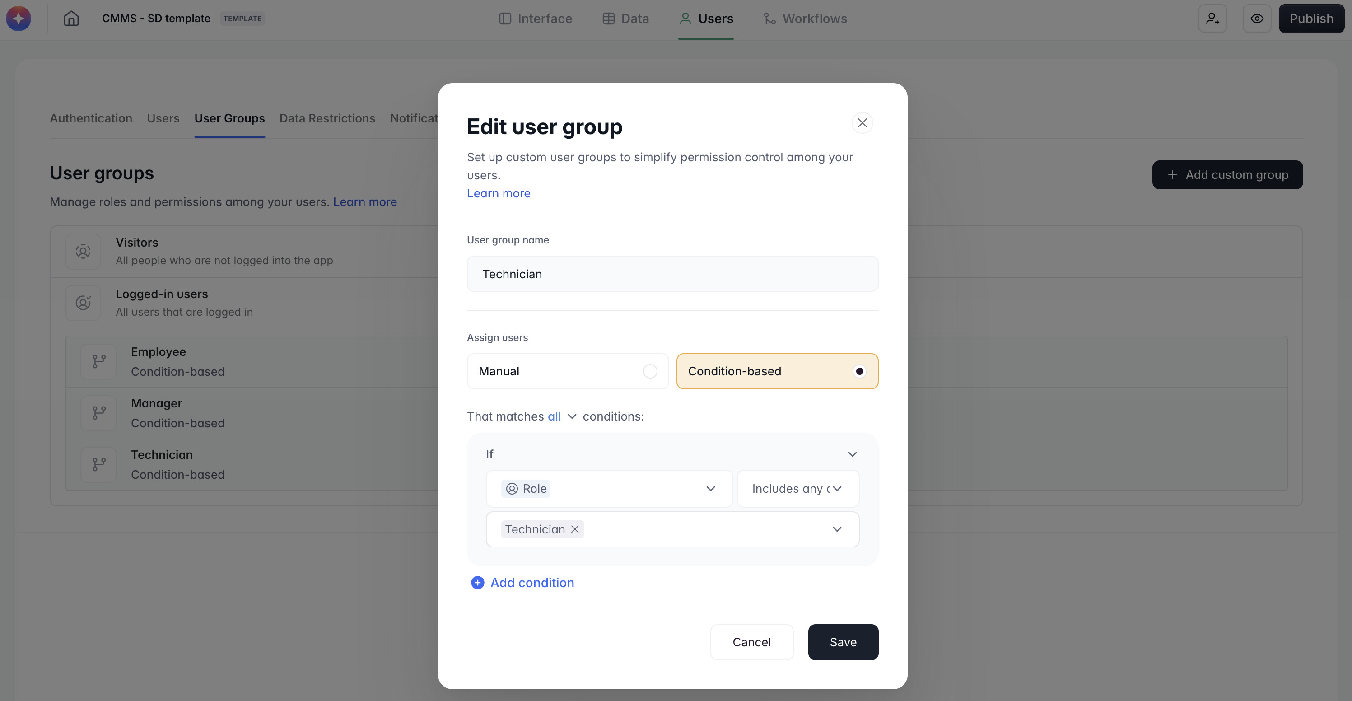
Task: Click the plus icon beside Add condition
Action: coord(477,583)
